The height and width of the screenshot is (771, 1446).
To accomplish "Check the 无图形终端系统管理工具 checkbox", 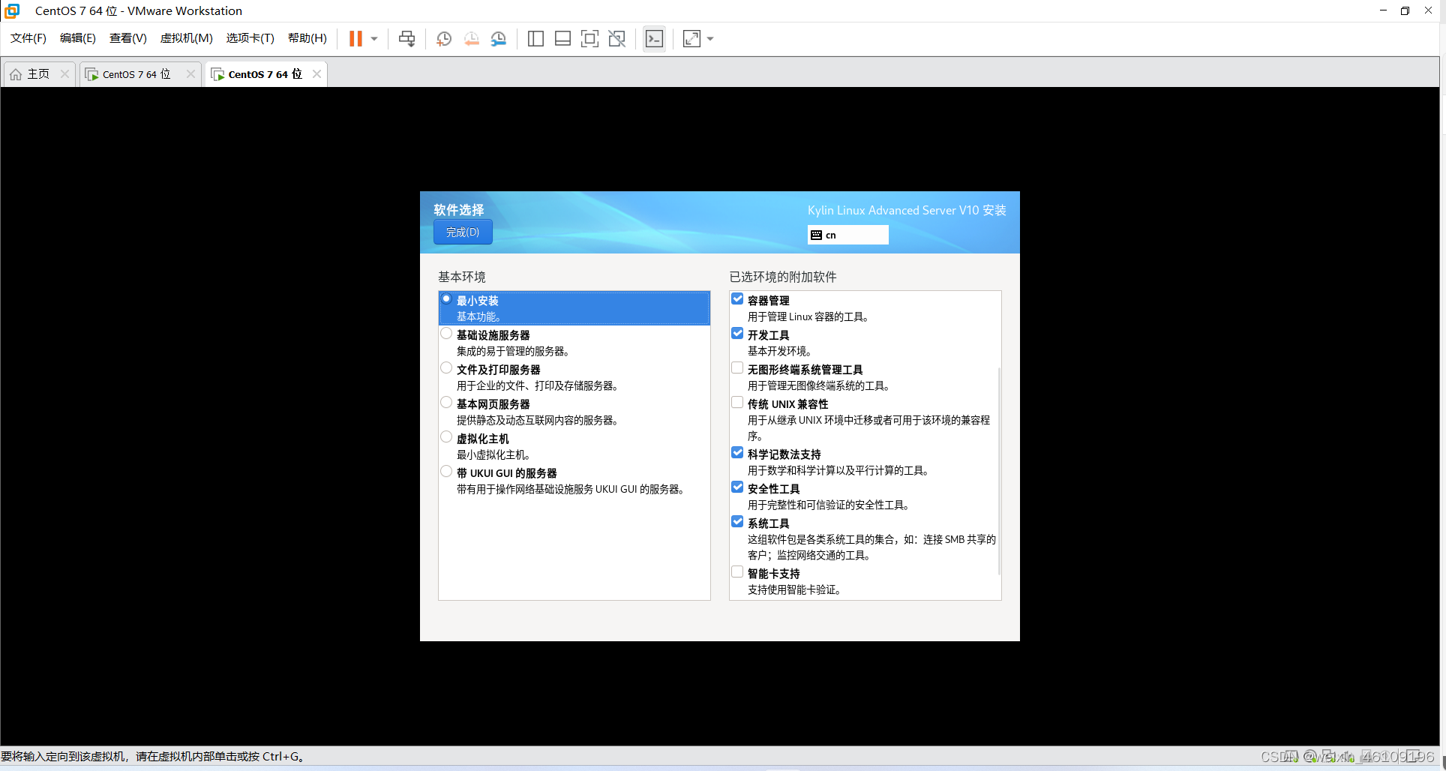I will (x=737, y=368).
